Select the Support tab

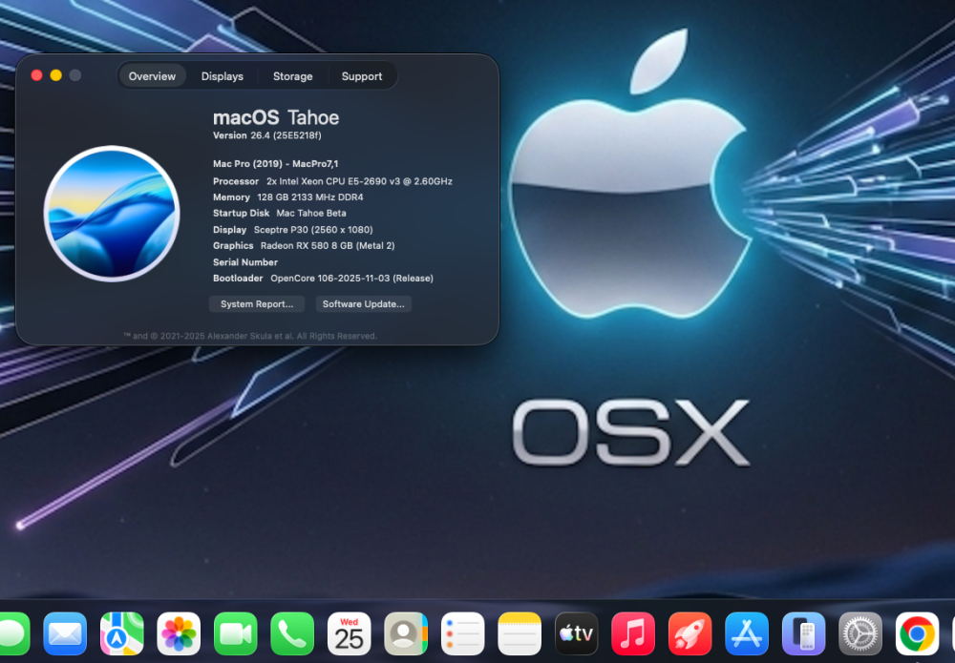(x=362, y=76)
